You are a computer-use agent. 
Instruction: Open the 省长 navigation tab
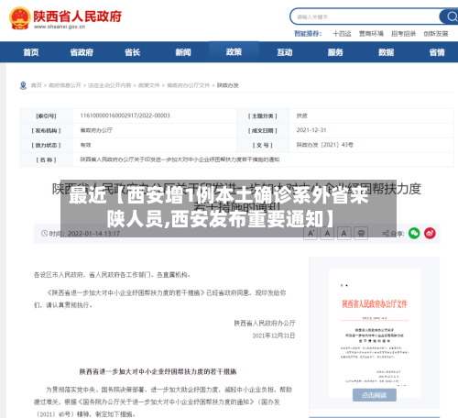[132, 52]
